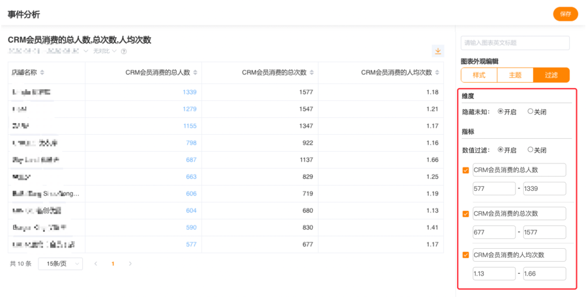Switch to the 样式 tab
This screenshot has height=297, width=586.
point(479,75)
